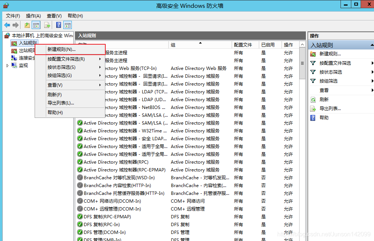
Task: Select rule Active Directory 域控制器(RPC-EPMAP)
Action: pyautogui.click(x=125, y=170)
